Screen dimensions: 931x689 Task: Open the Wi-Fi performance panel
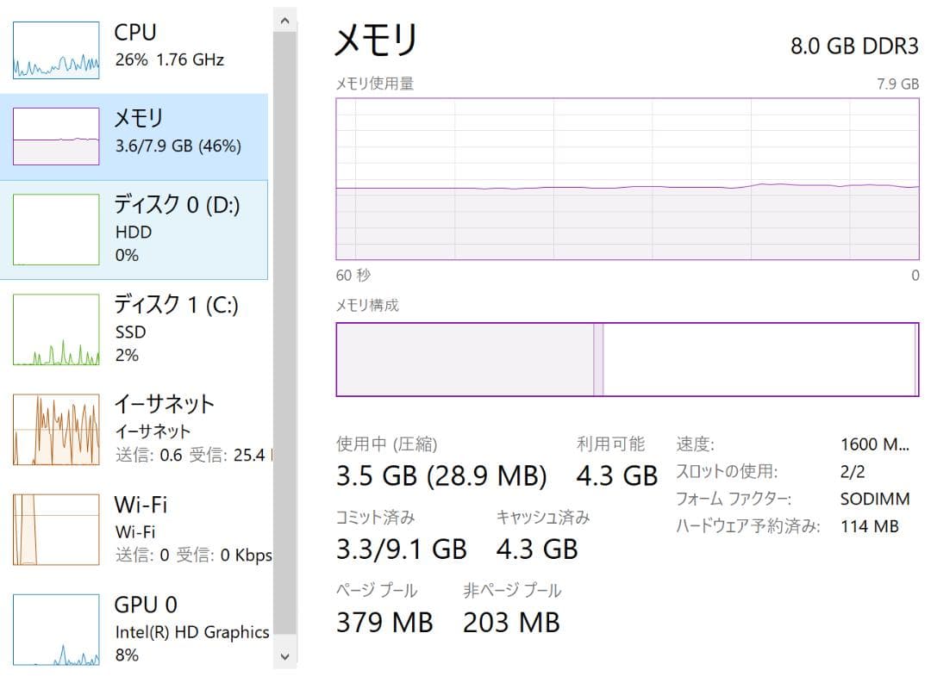point(138,528)
